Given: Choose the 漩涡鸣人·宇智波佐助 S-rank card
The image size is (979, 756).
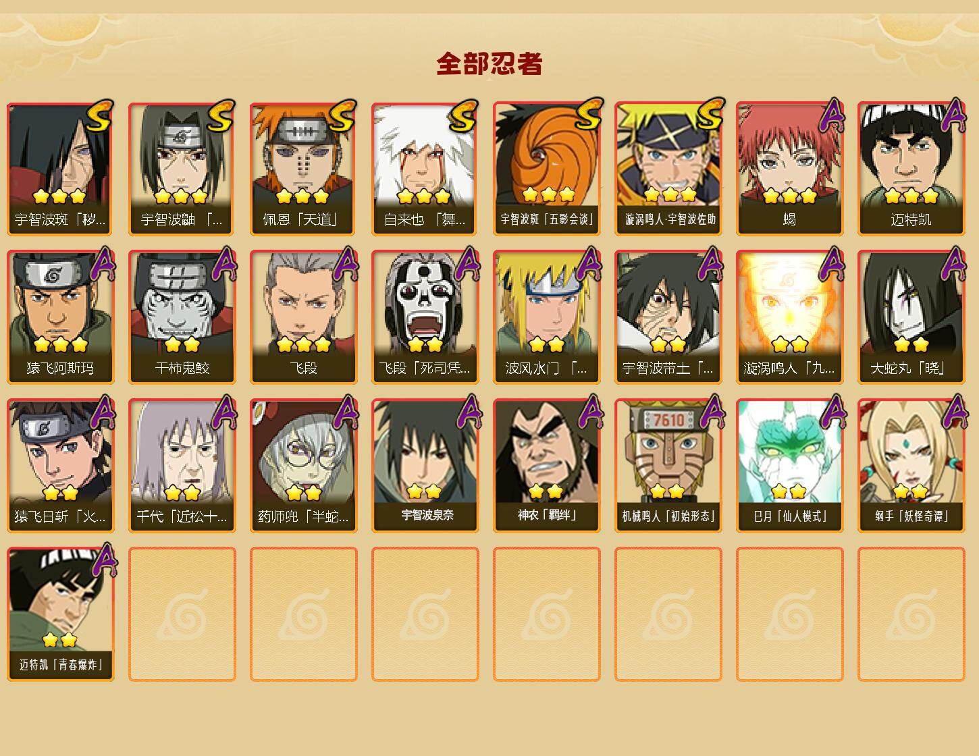Looking at the screenshot, I should pos(668,169).
